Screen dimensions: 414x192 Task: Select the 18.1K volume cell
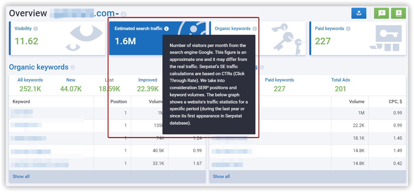[359, 138]
